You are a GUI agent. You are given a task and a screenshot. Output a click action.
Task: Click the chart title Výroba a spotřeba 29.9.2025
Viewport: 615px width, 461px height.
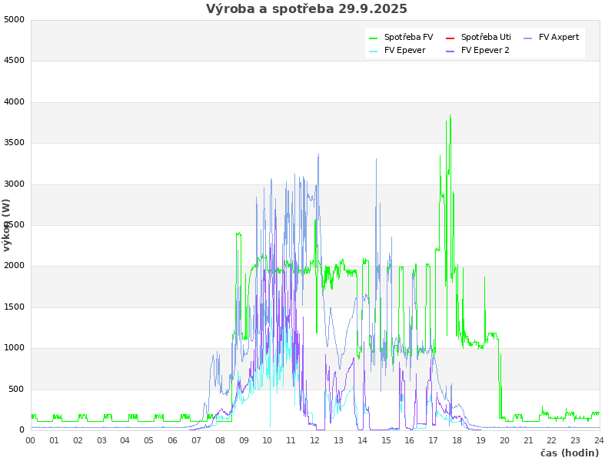click(x=307, y=9)
